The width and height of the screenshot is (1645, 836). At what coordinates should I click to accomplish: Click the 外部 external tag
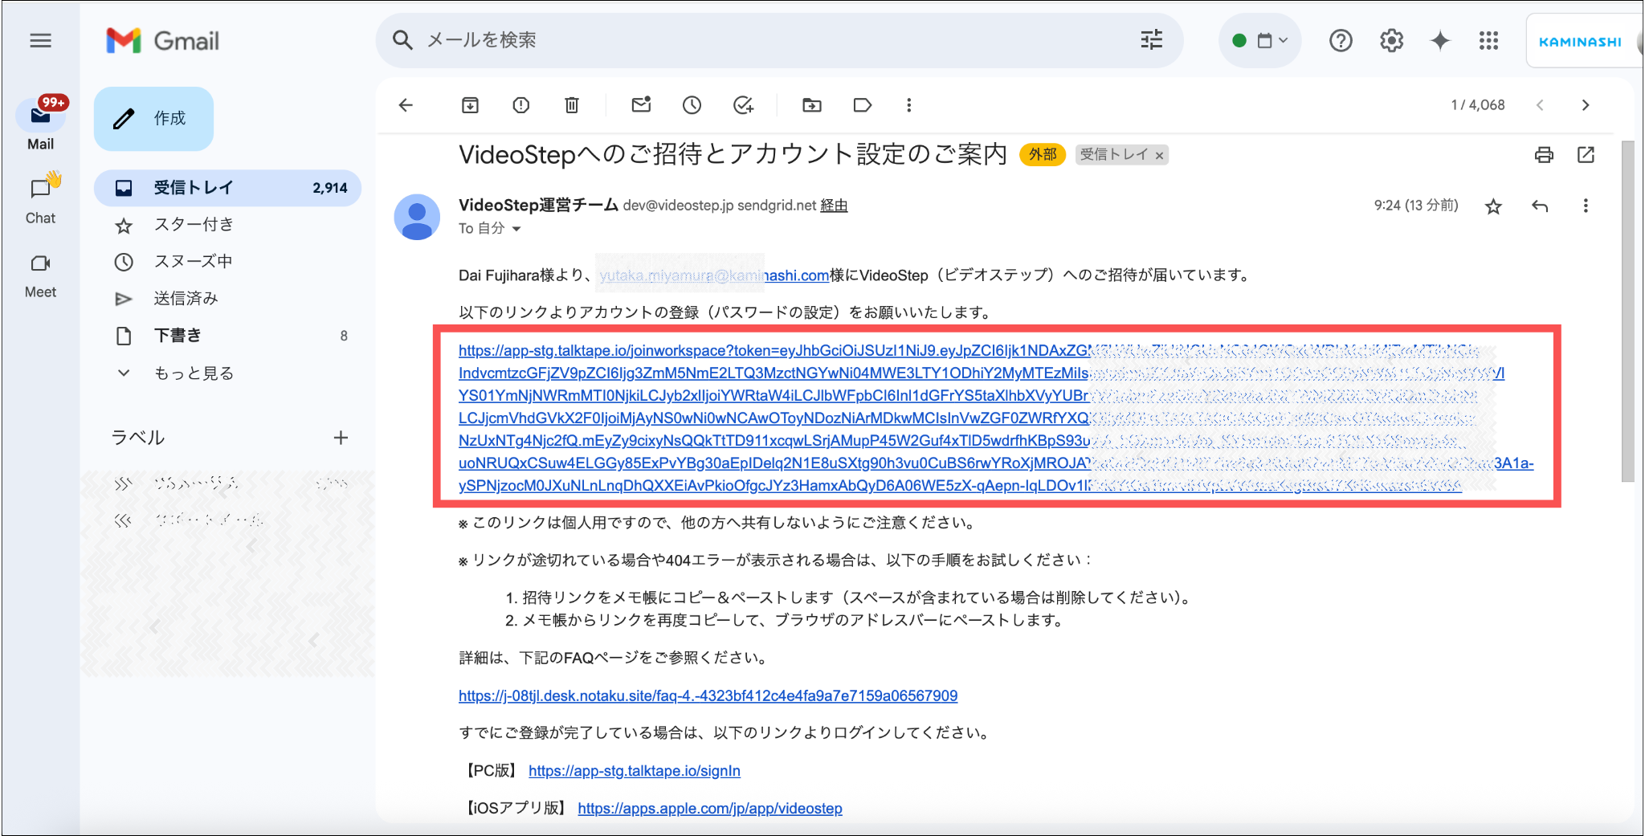point(1043,154)
